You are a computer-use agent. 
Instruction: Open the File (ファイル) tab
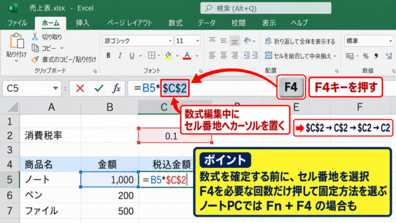(17, 23)
